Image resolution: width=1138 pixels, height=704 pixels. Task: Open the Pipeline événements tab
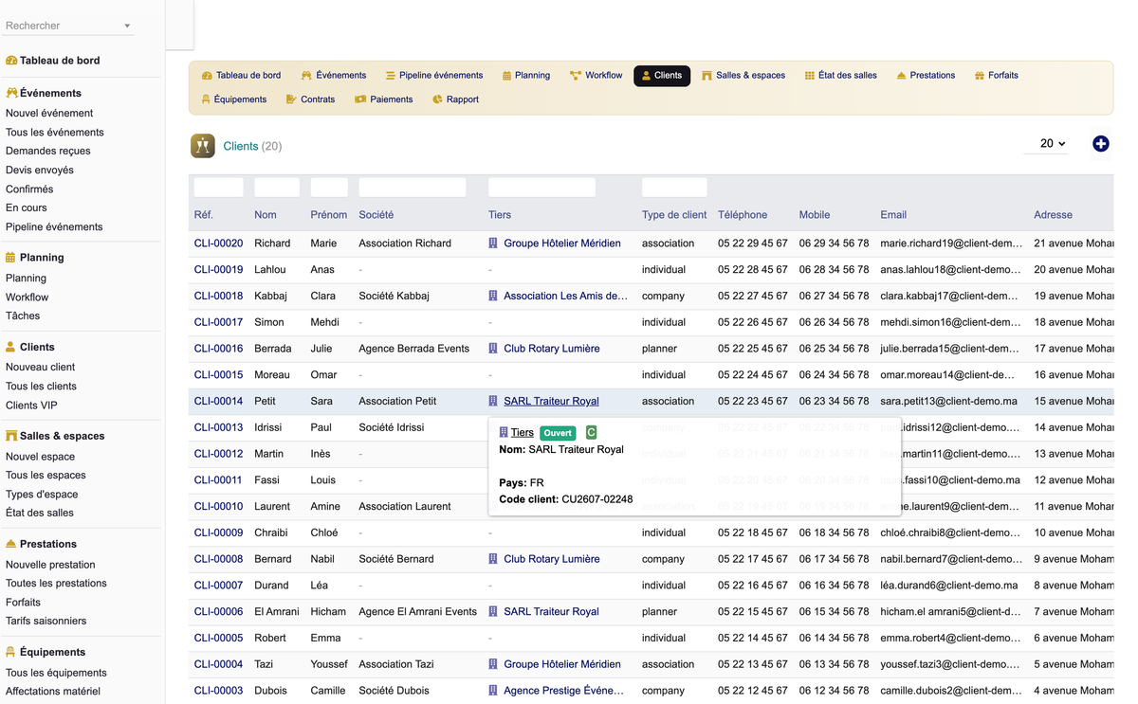click(434, 76)
